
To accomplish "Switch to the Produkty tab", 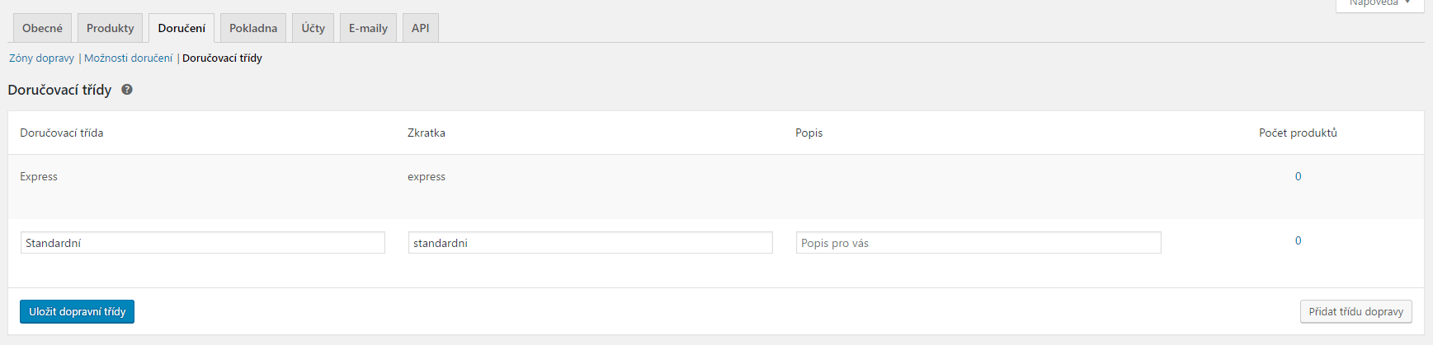I will click(110, 28).
